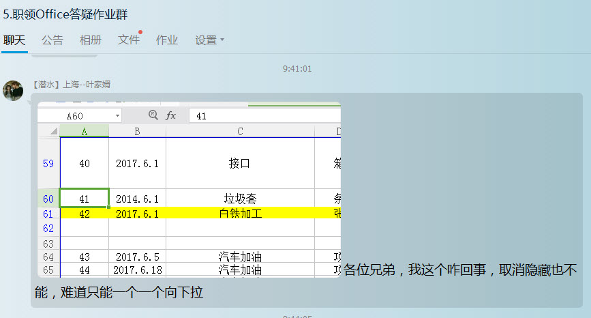The width and height of the screenshot is (591, 318).
Task: Select row 59 header
Action: point(48,164)
